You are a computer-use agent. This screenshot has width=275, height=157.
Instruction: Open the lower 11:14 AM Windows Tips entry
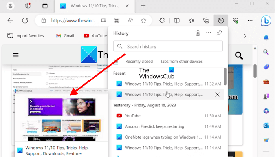pyautogui.click(x=167, y=148)
